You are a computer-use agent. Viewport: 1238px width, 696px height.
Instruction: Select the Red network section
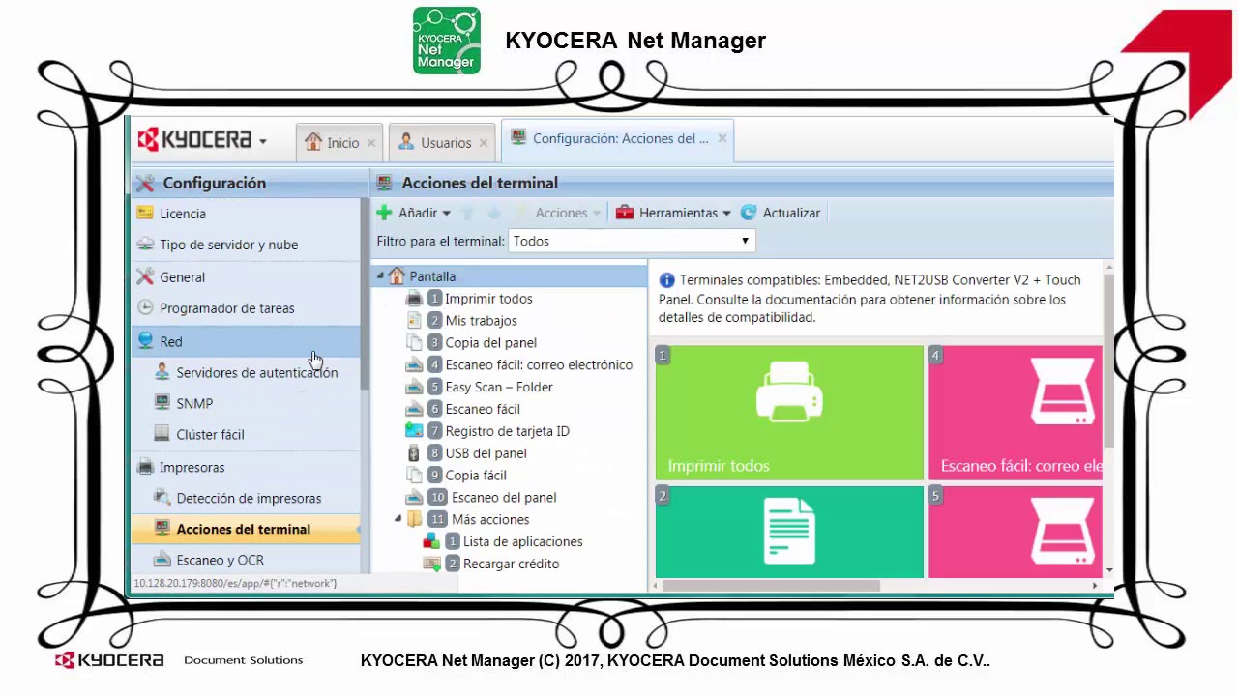point(247,341)
